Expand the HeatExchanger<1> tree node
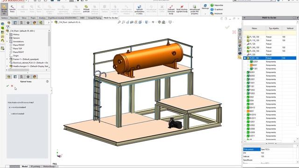Viewport: 299px width, 168px height. point(7,66)
